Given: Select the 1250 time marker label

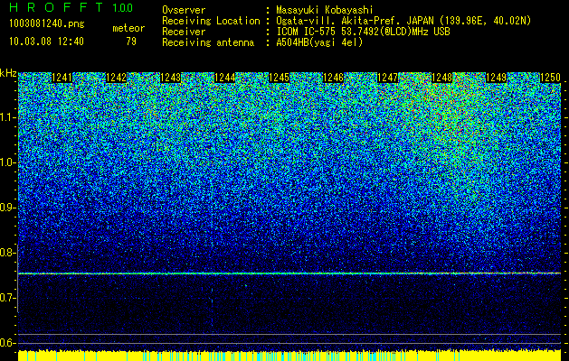Looking at the screenshot, I should [x=551, y=78].
